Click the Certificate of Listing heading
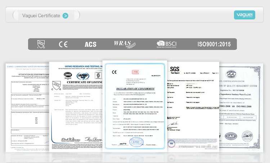This screenshot has width=270, height=163. coord(85,82)
